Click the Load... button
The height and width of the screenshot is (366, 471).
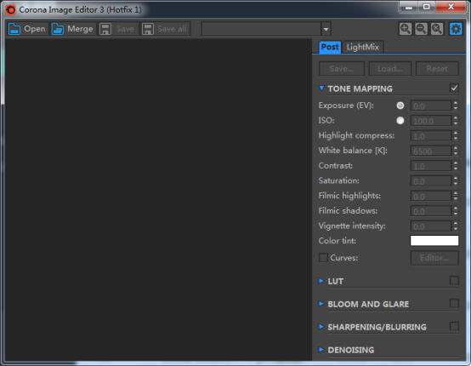[390, 69]
